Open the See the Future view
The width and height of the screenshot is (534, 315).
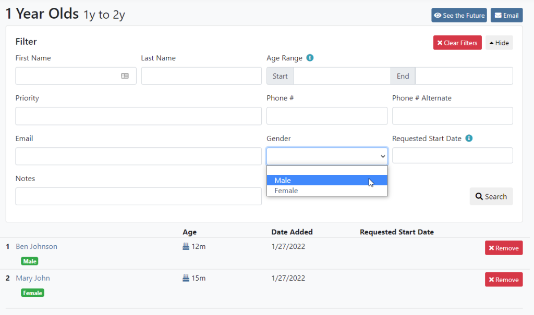(x=459, y=15)
